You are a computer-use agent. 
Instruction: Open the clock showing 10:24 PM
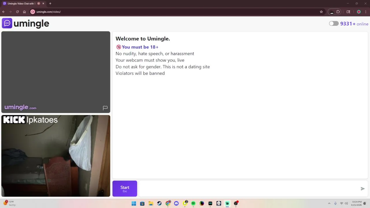(356, 203)
